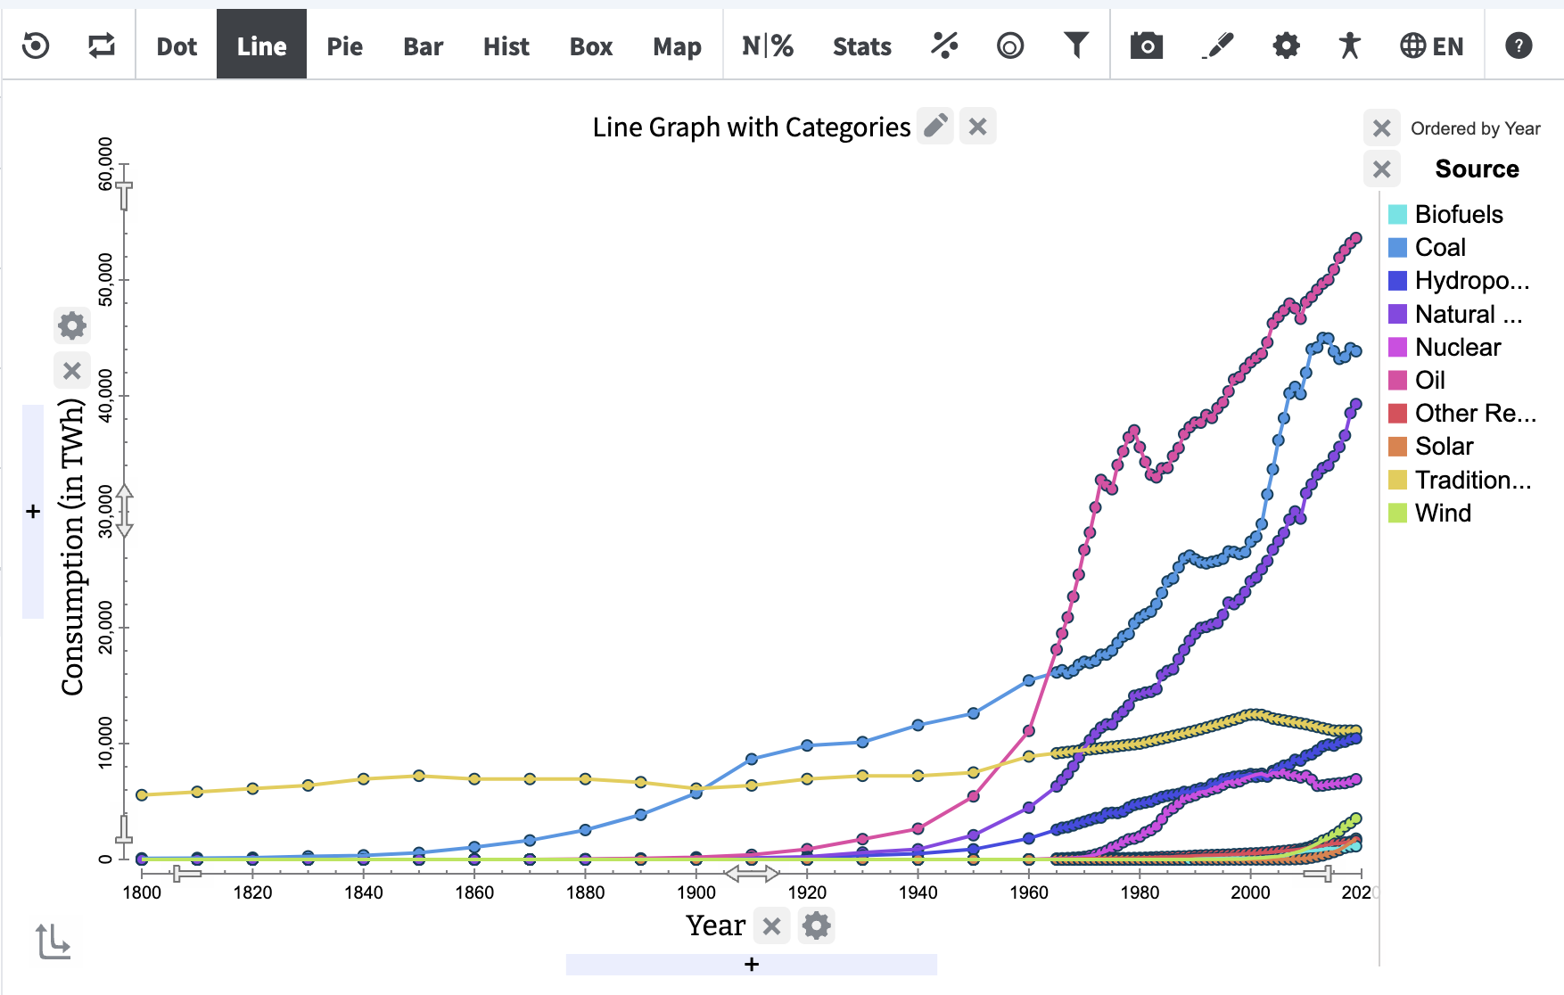Edit the chart title with the pencil button
Viewport: 1564px width, 995px height.
click(x=935, y=127)
